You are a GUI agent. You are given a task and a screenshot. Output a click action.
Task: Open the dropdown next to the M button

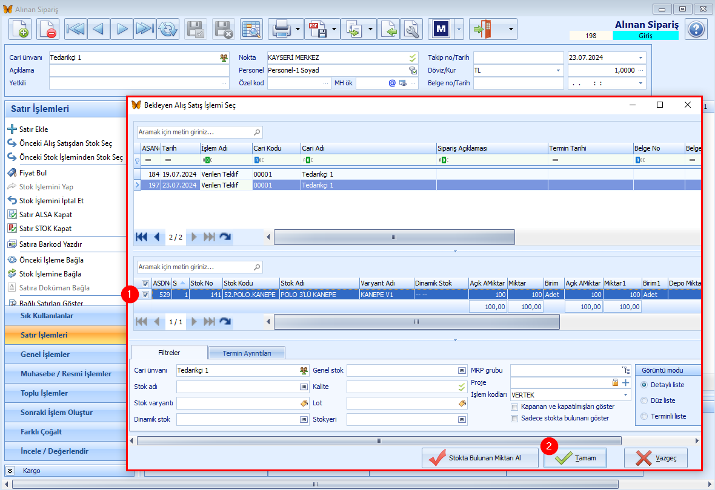click(x=459, y=30)
